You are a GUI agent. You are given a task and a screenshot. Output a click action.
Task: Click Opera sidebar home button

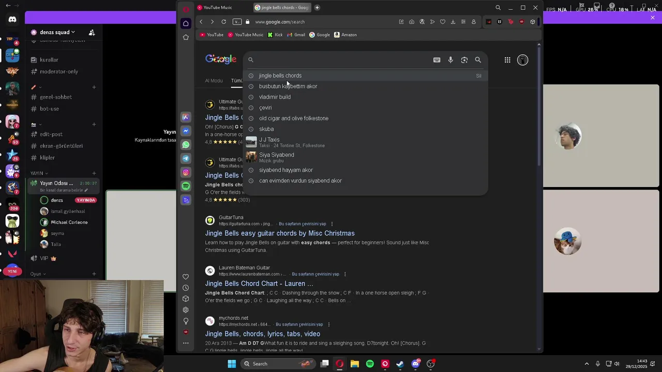click(186, 23)
